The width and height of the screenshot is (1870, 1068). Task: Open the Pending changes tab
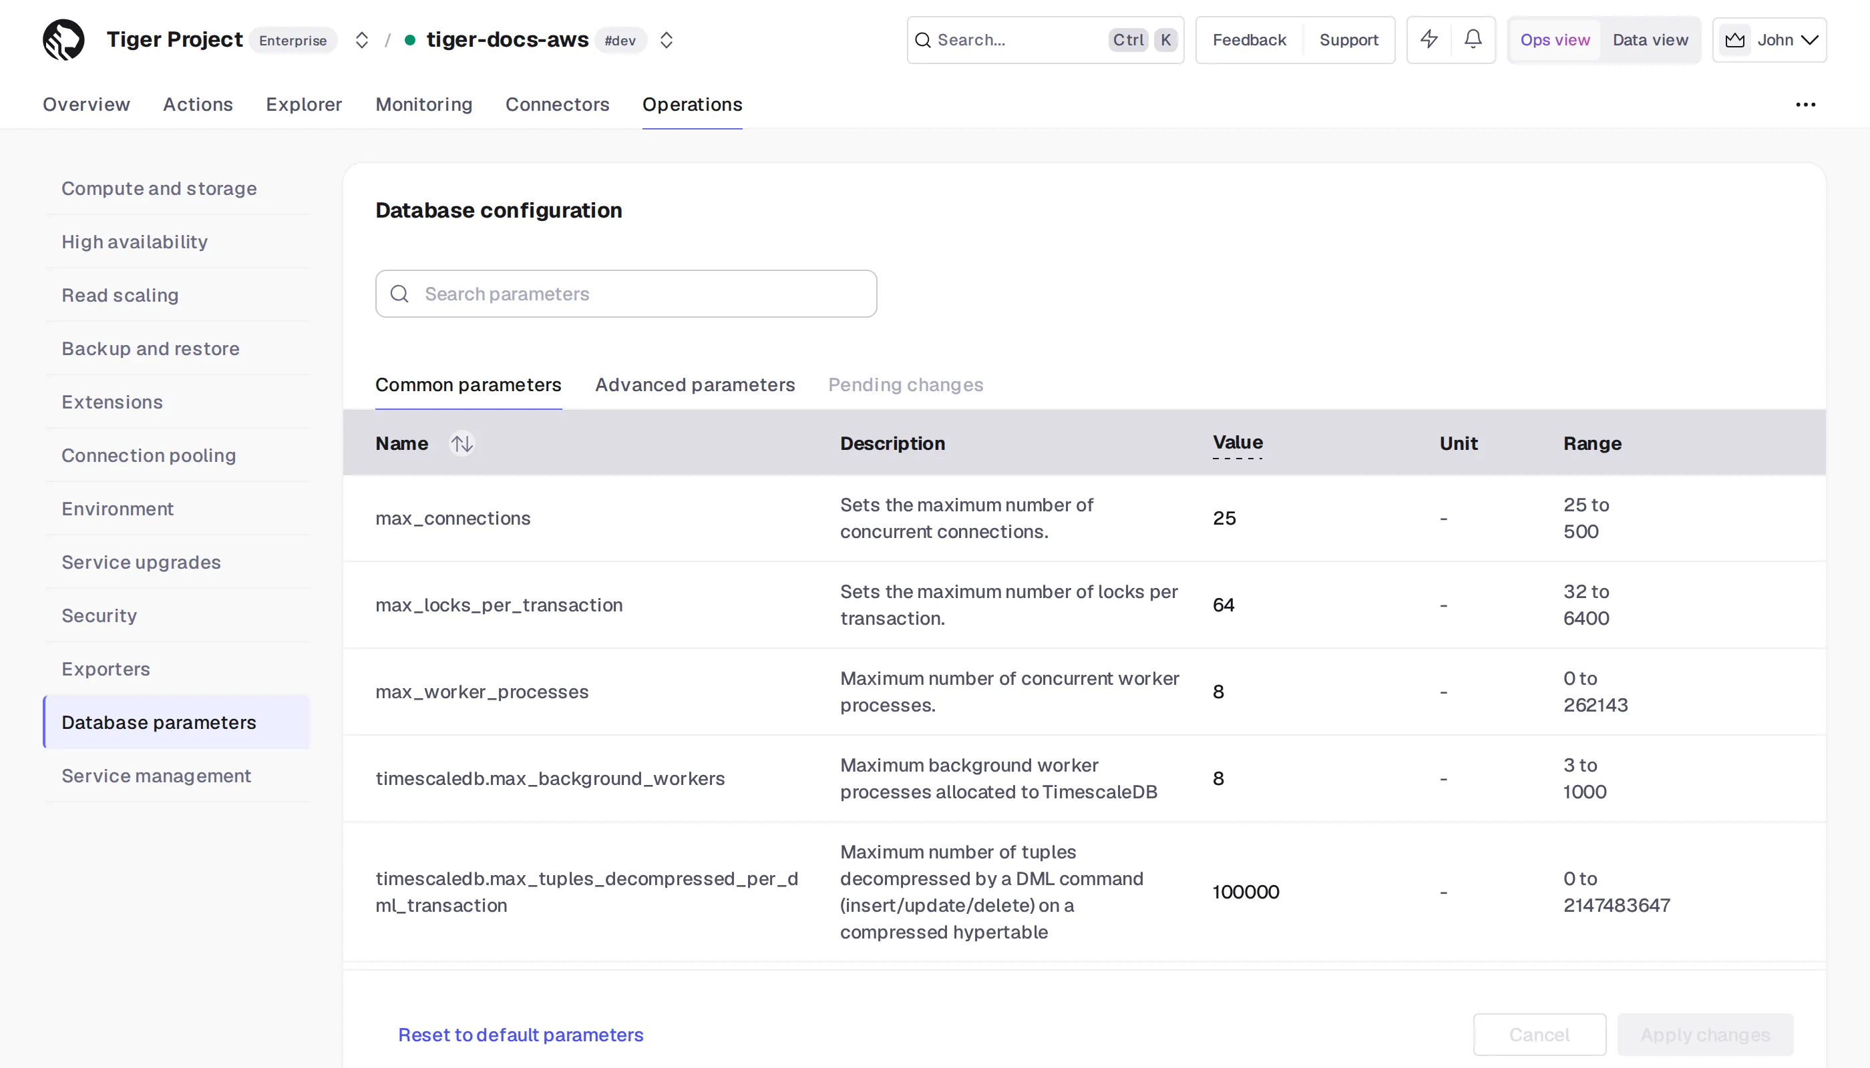[x=905, y=385]
